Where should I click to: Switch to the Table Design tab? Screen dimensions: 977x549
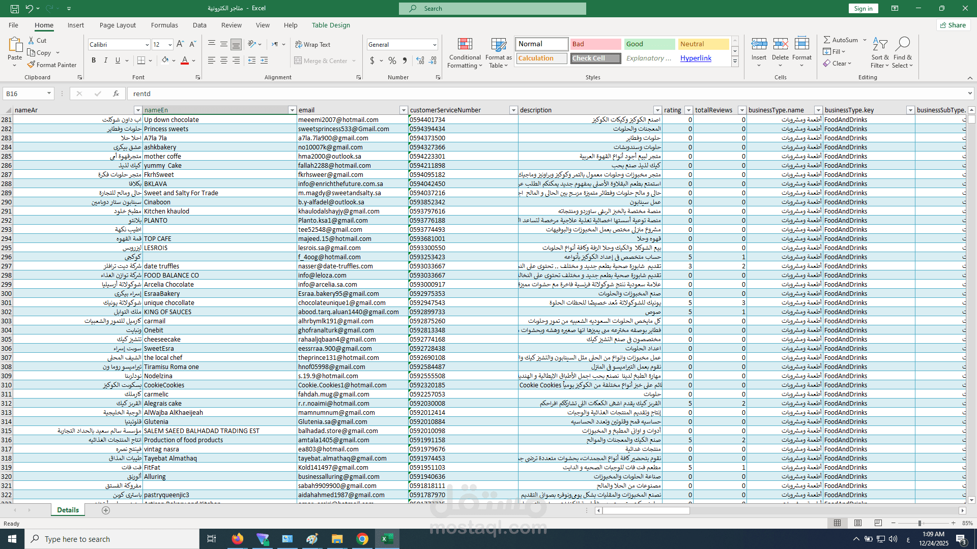[331, 25]
